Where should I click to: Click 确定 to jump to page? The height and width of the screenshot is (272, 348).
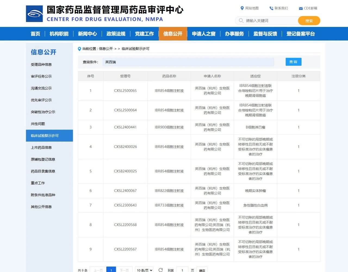[202, 270]
